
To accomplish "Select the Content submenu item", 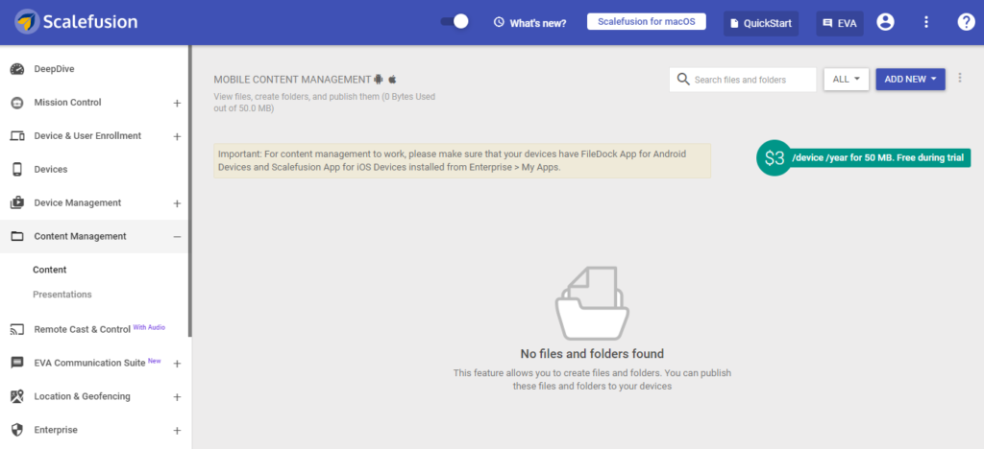I will [x=50, y=270].
